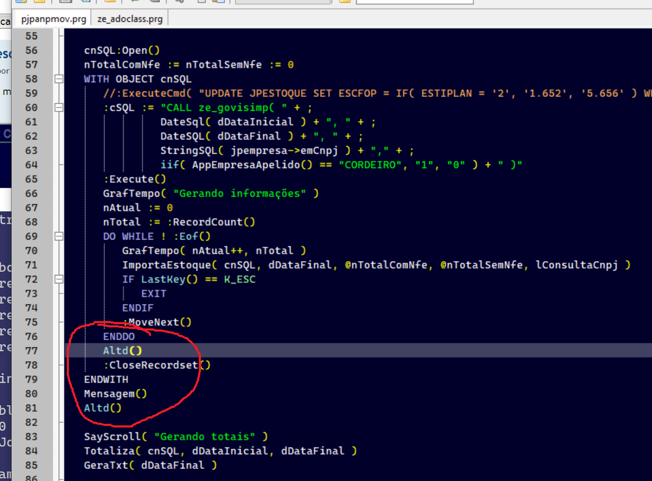Click line number 83 in the gutter
The height and width of the screenshot is (481, 652).
tap(32, 437)
